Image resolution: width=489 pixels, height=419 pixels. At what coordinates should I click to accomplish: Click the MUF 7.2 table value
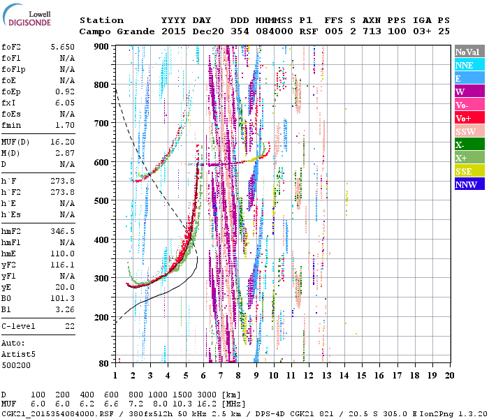click(x=136, y=404)
